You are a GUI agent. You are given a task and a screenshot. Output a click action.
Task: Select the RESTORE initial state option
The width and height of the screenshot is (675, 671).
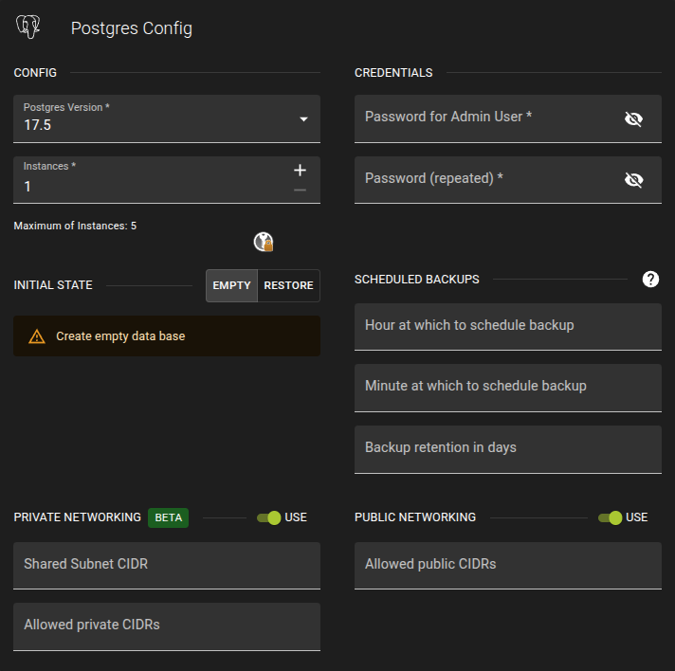288,285
